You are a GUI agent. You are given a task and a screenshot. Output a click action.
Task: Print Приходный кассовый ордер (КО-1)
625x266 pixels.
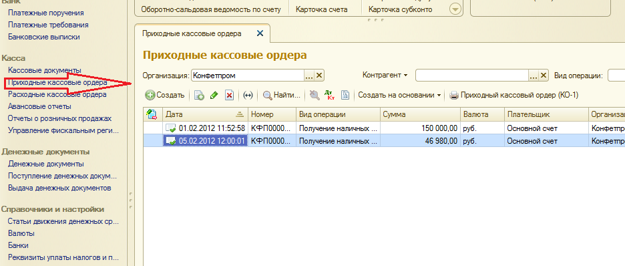[513, 96]
